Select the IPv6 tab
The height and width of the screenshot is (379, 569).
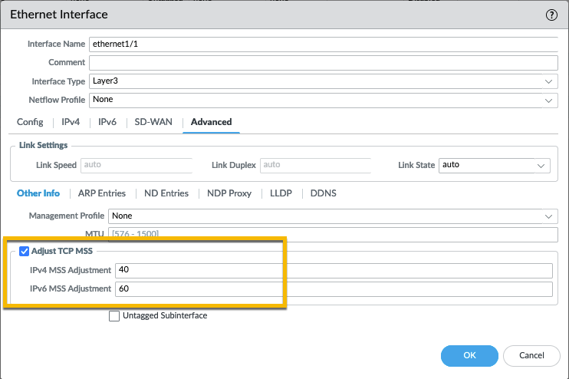click(x=107, y=122)
